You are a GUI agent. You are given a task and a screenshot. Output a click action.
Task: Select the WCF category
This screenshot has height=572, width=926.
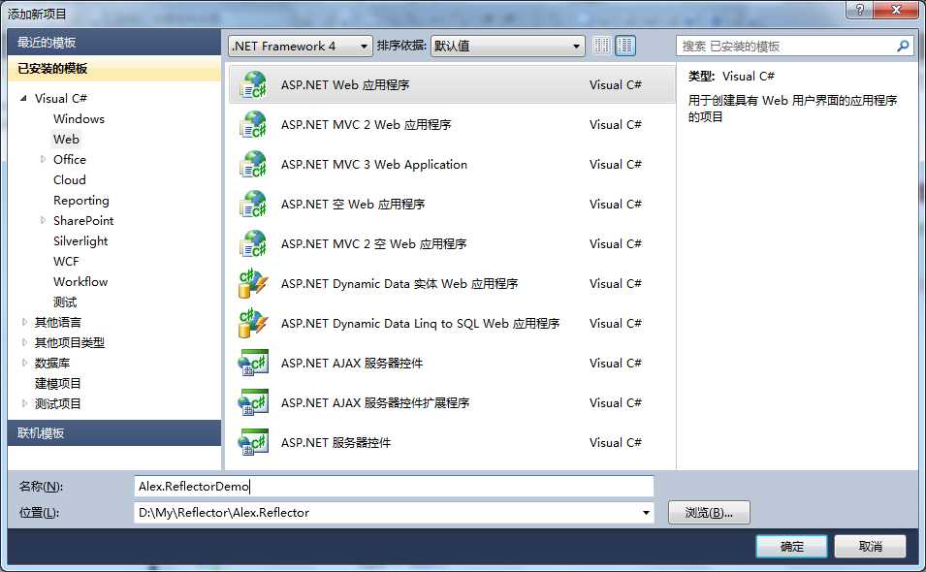[x=66, y=262]
